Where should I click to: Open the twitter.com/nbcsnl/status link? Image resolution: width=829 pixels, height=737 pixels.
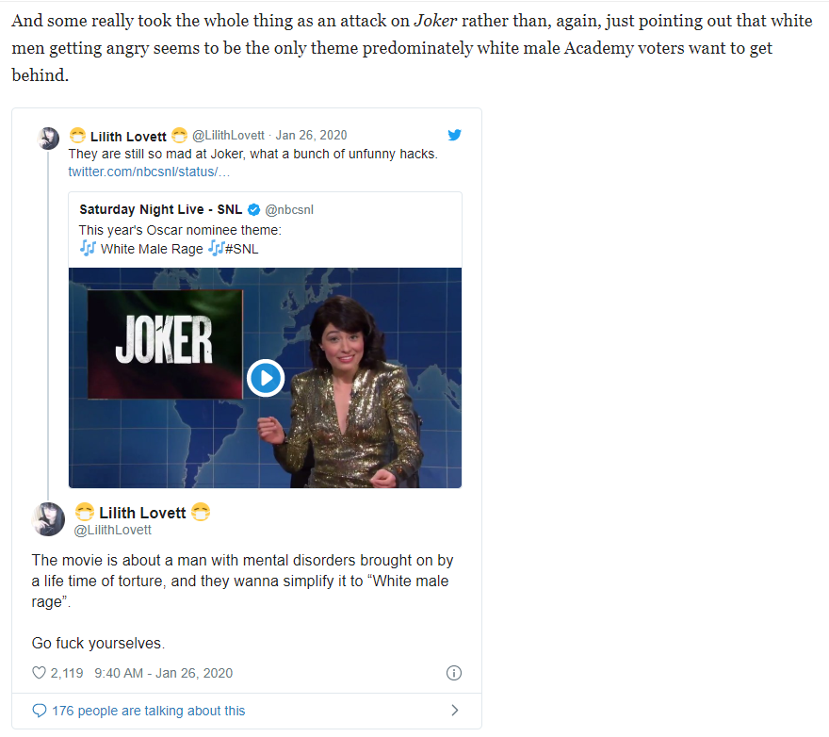pyautogui.click(x=149, y=172)
